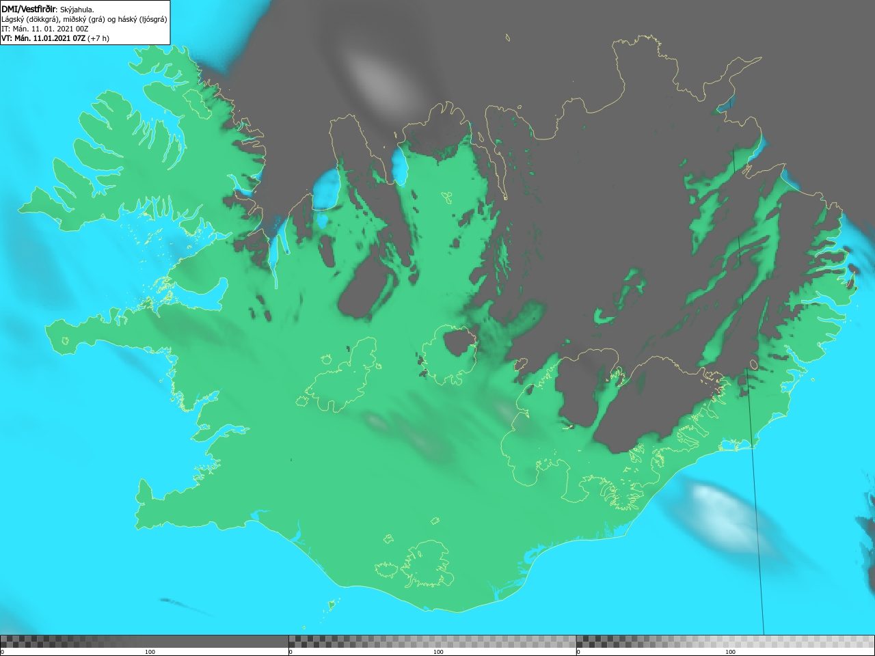Click the light gray high-cloud color scale bar
875x656 pixels.
[725, 642]
